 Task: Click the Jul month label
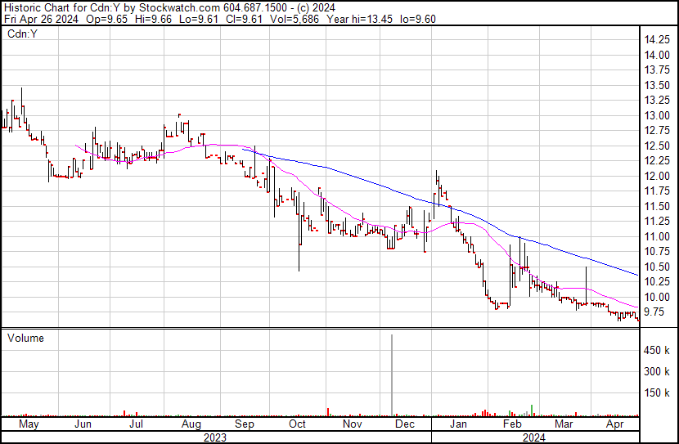[136, 424]
